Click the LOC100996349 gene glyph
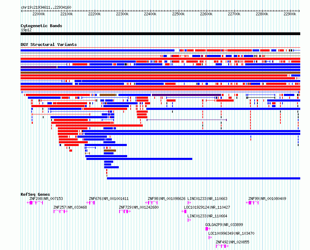The width and height of the screenshot is (310, 250). [x=210, y=237]
